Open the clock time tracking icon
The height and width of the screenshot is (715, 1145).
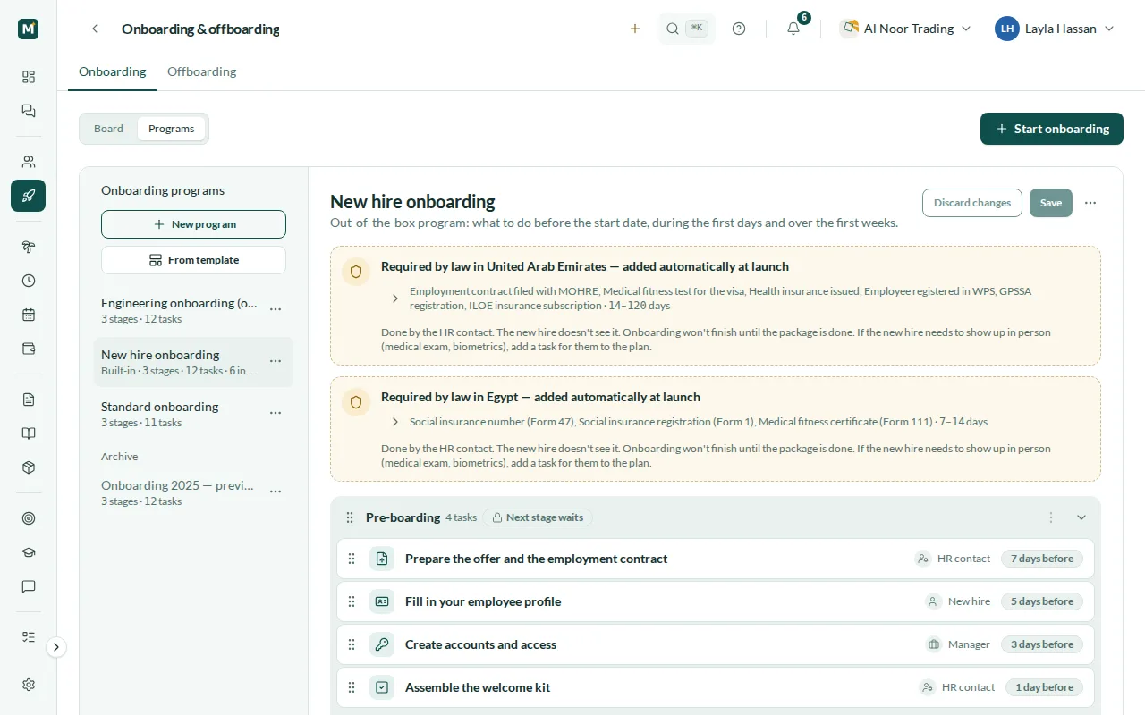[x=29, y=281]
